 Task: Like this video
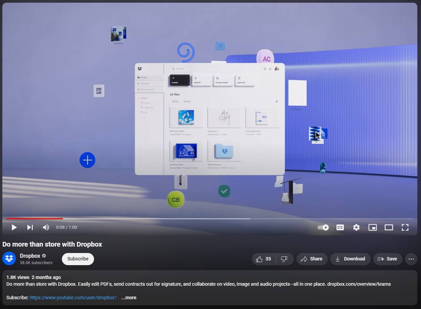click(264, 259)
